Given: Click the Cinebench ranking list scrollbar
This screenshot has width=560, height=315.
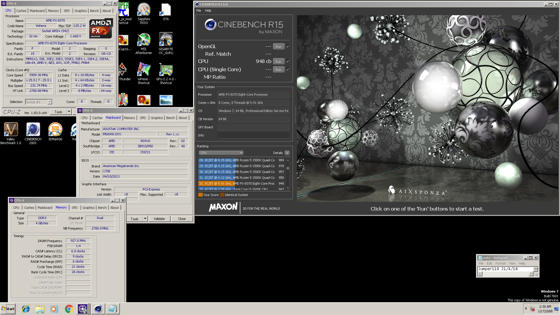Looking at the screenshot, I should (x=288, y=174).
